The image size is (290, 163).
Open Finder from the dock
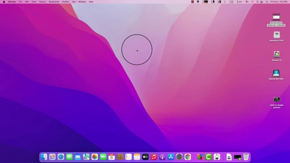tap(44, 157)
